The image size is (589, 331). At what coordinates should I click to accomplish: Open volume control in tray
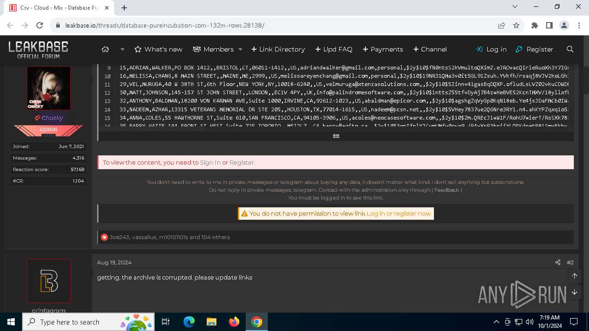click(529, 322)
